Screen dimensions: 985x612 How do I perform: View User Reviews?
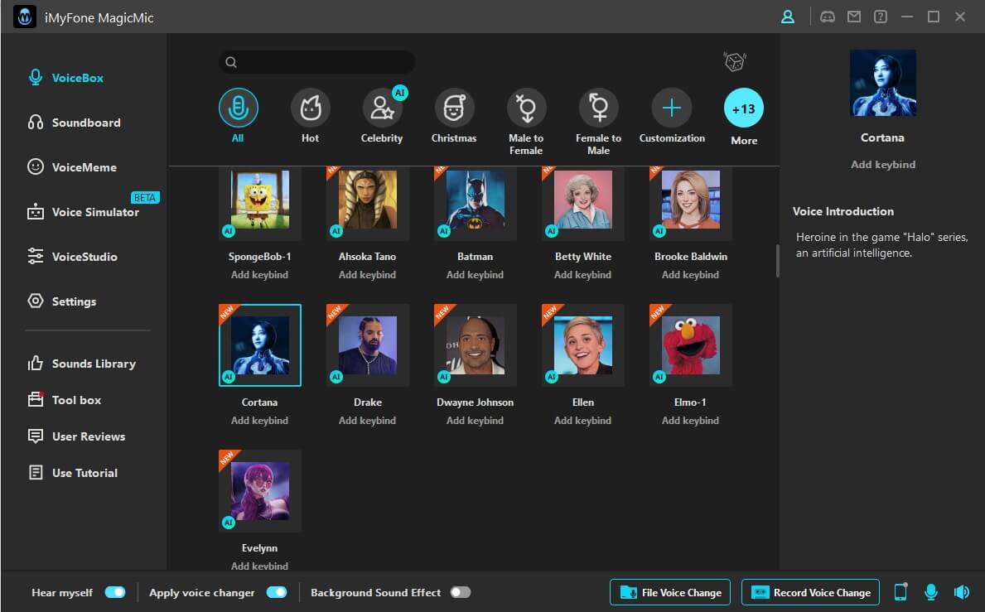coord(77,436)
